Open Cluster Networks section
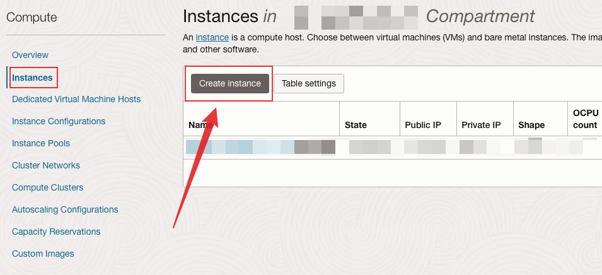Screen dimensions: 602x275 pos(46,165)
